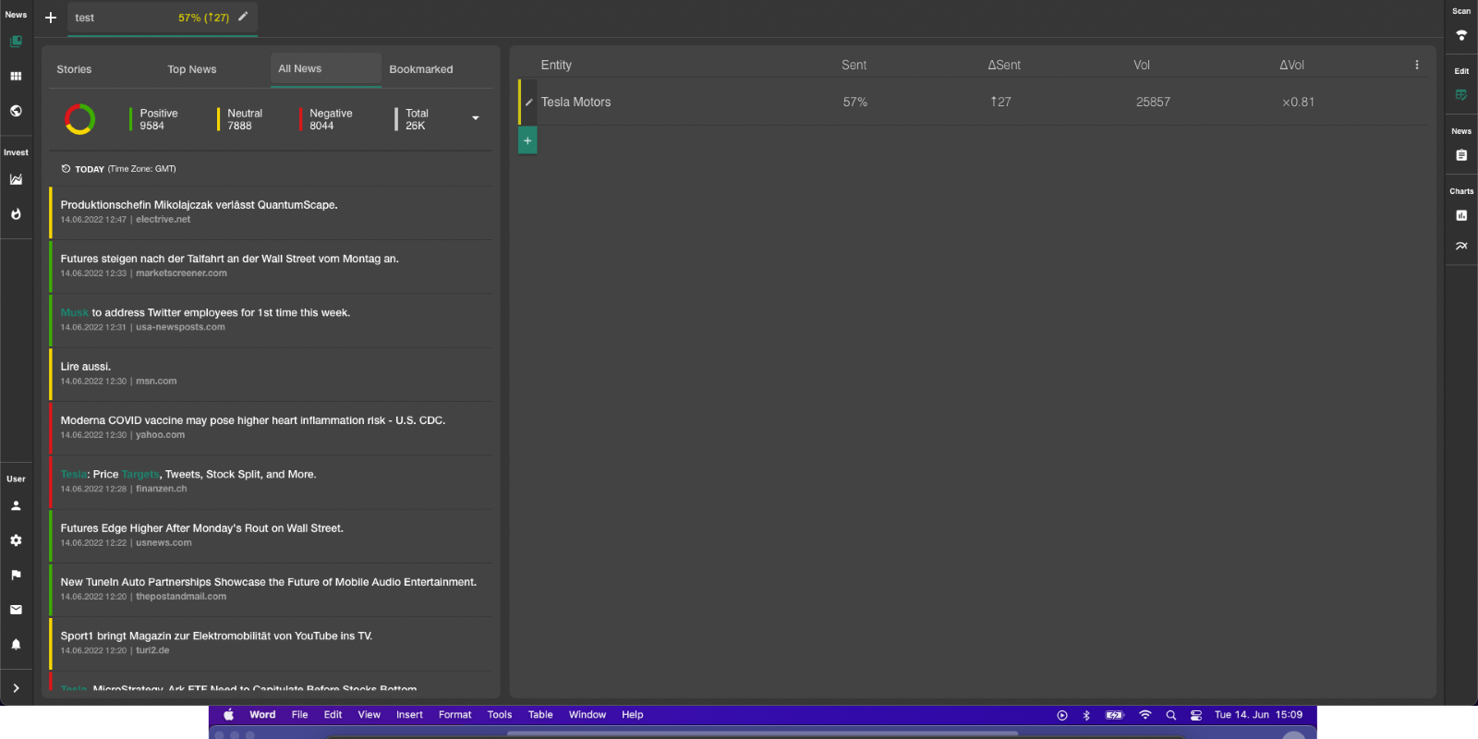Open the globe icon in the left sidebar

point(16,111)
